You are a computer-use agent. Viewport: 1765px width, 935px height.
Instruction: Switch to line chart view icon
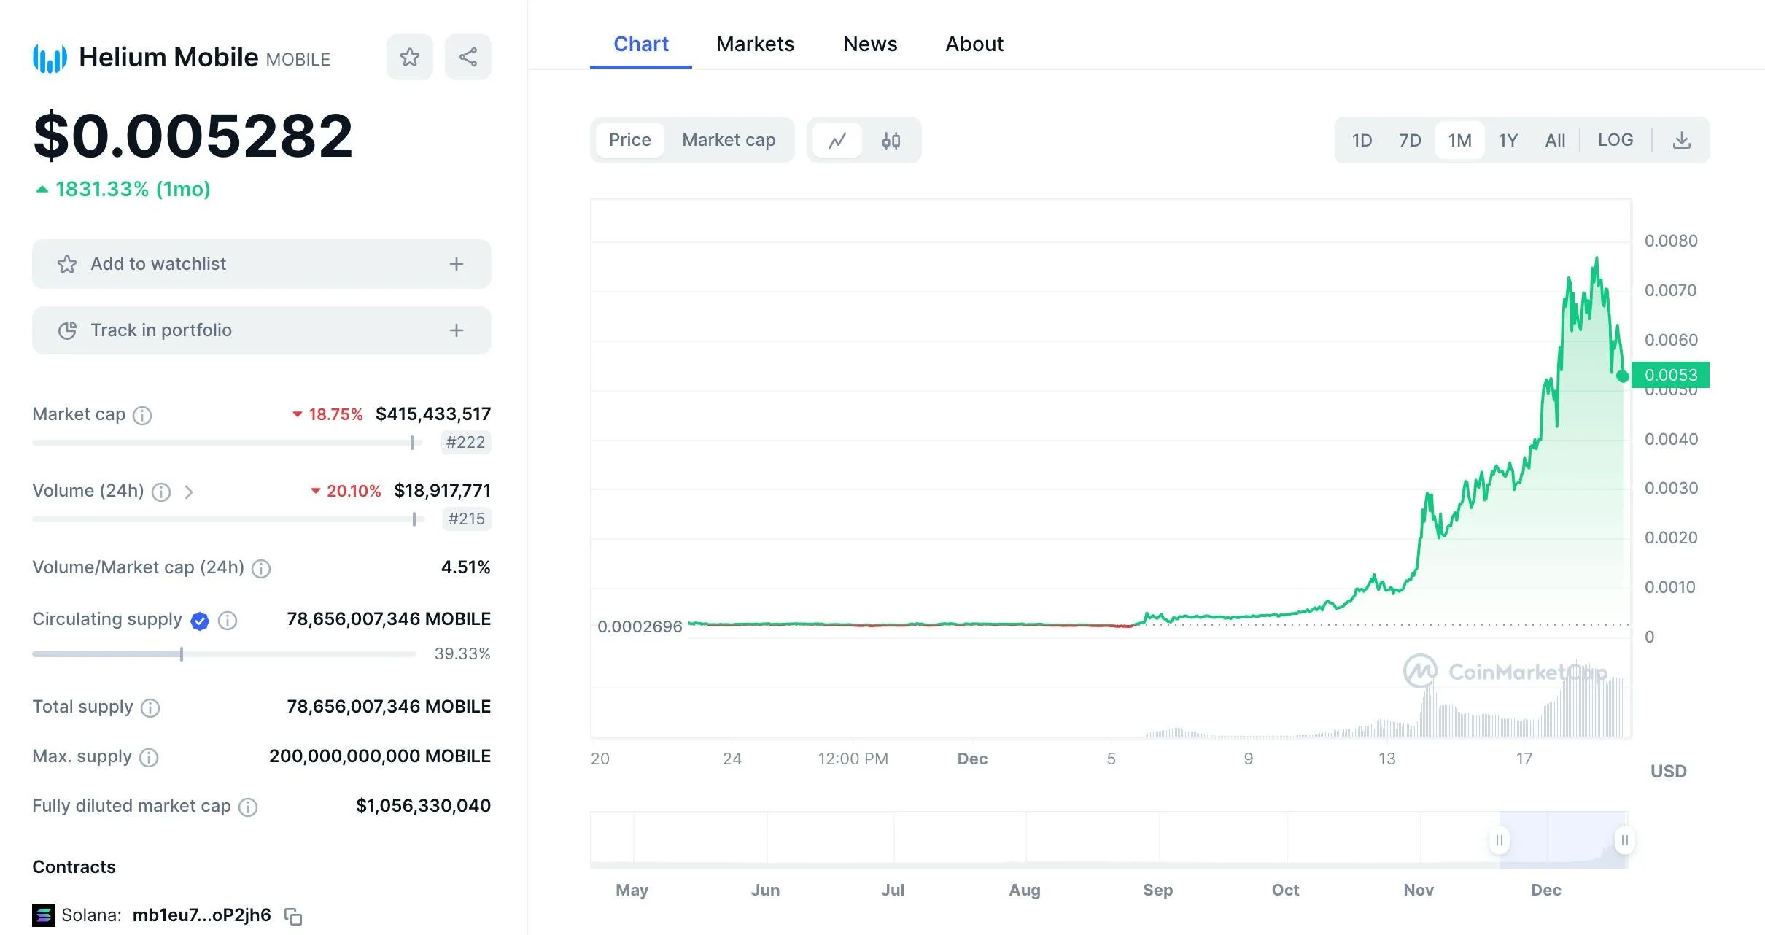click(837, 140)
